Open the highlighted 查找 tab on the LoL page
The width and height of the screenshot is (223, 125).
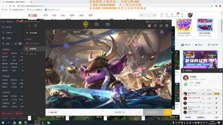[125, 32]
